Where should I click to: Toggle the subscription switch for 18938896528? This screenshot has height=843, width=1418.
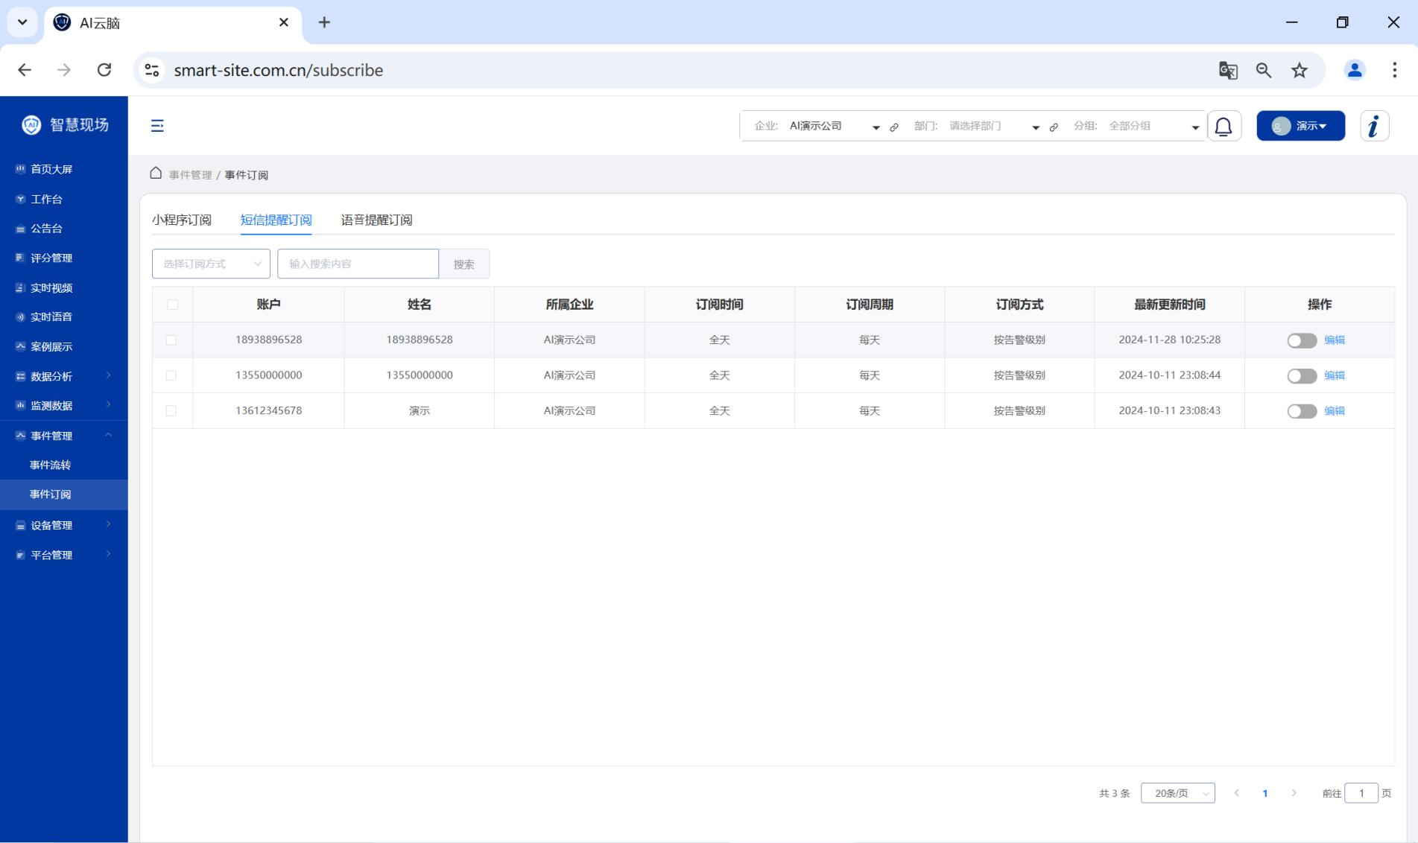pos(1302,340)
